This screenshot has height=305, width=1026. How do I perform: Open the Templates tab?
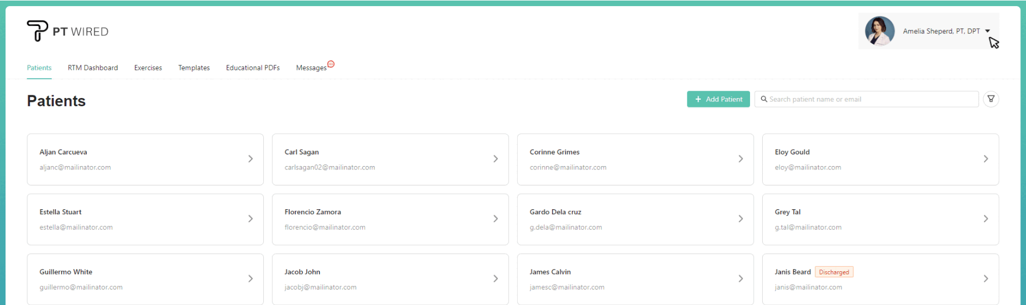point(194,68)
